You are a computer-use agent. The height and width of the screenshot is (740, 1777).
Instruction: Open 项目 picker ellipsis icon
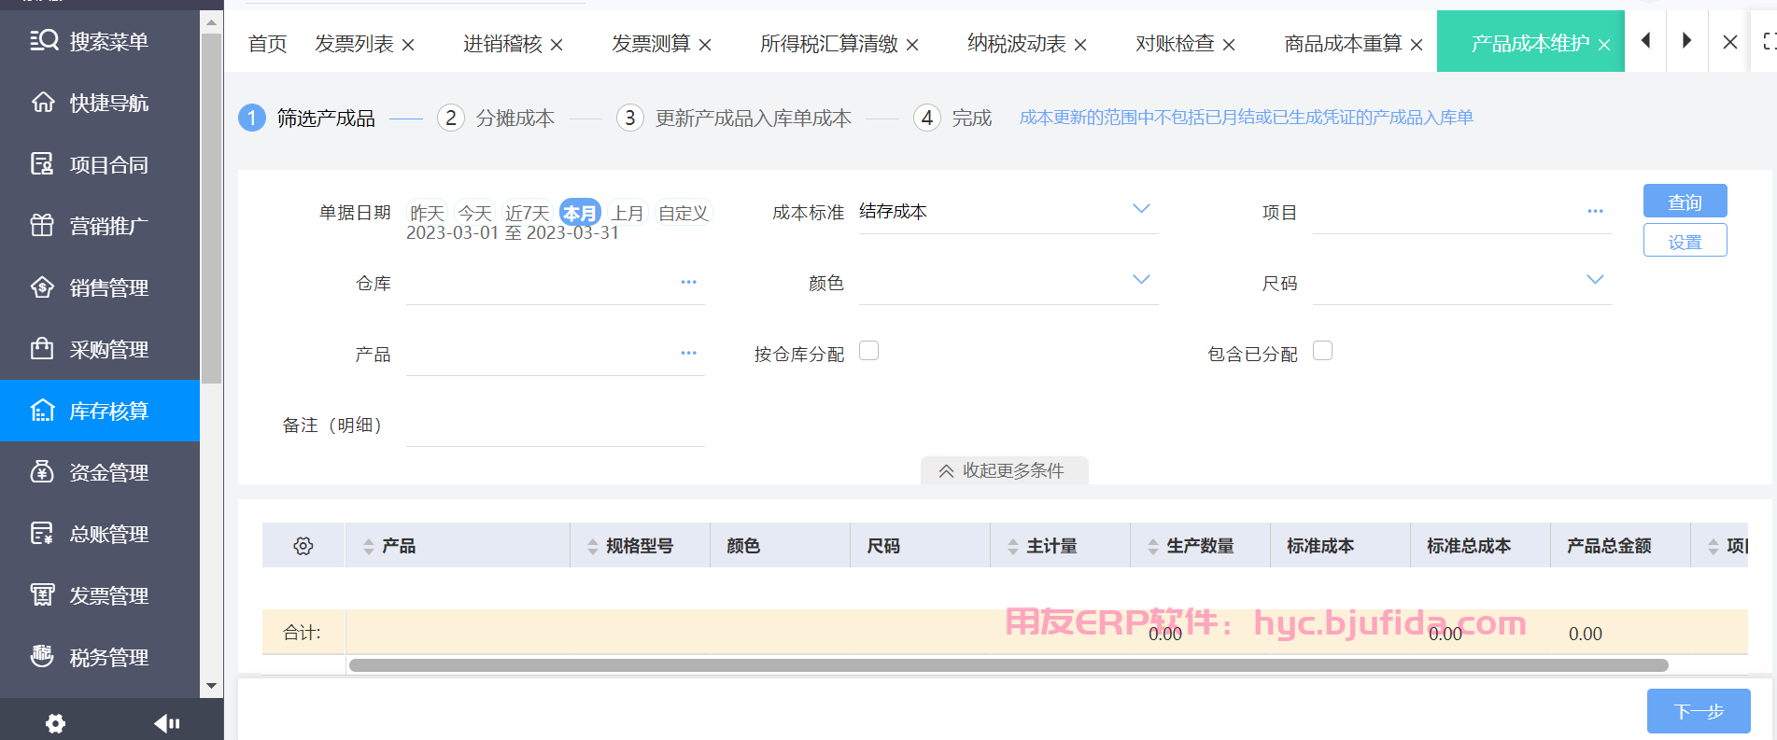(1596, 211)
